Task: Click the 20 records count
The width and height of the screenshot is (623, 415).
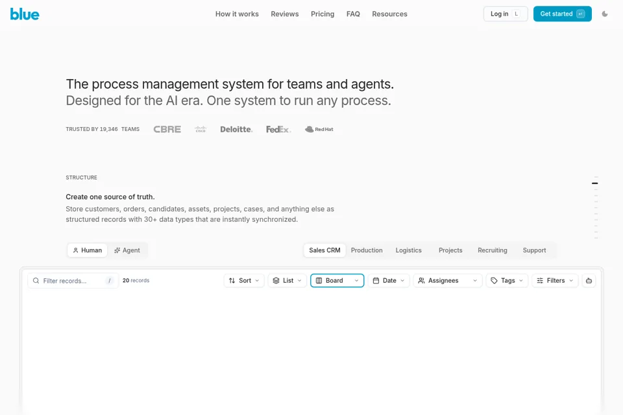Action: pos(136,280)
